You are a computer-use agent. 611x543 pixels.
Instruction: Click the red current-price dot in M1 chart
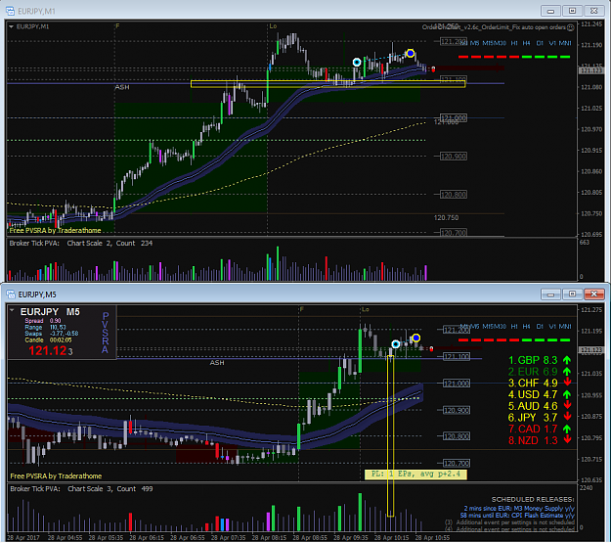(x=433, y=69)
